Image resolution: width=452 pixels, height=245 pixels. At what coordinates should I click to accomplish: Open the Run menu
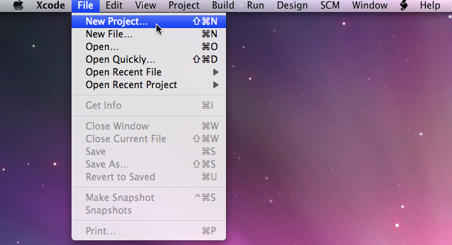255,5
